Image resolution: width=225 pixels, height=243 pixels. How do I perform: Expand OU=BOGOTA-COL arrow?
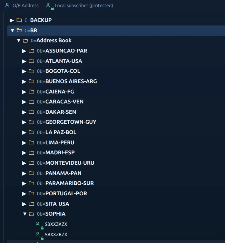24,71
